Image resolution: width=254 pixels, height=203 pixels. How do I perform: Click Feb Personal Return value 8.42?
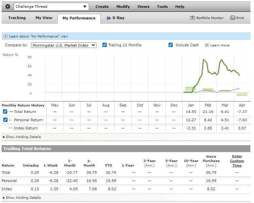(x=208, y=120)
